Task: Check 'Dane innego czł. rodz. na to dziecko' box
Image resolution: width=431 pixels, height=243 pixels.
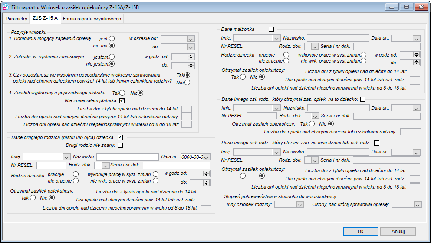Action: 363,99
